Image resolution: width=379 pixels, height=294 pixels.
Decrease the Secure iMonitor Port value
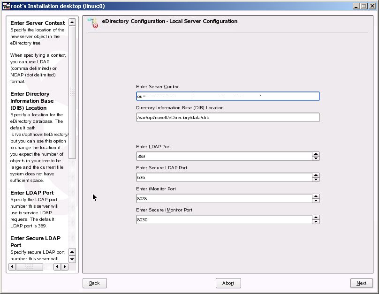[x=316, y=221]
